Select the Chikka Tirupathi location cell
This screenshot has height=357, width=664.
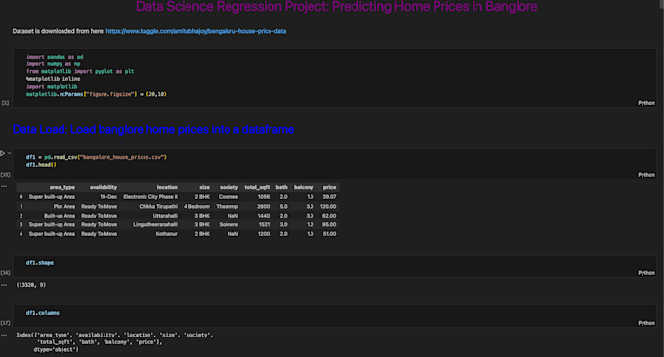[x=158, y=207]
